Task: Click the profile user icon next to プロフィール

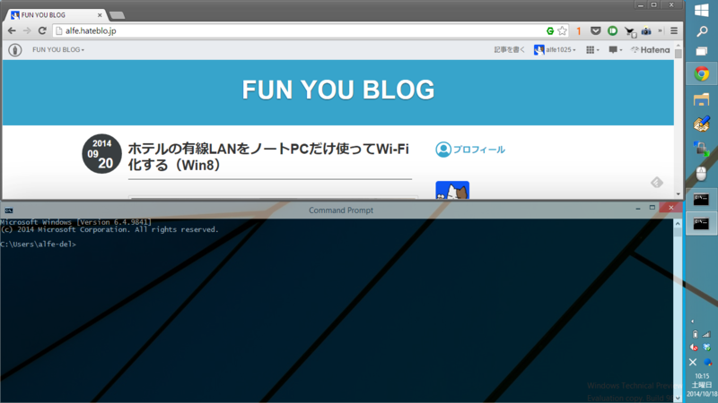Action: [x=442, y=150]
